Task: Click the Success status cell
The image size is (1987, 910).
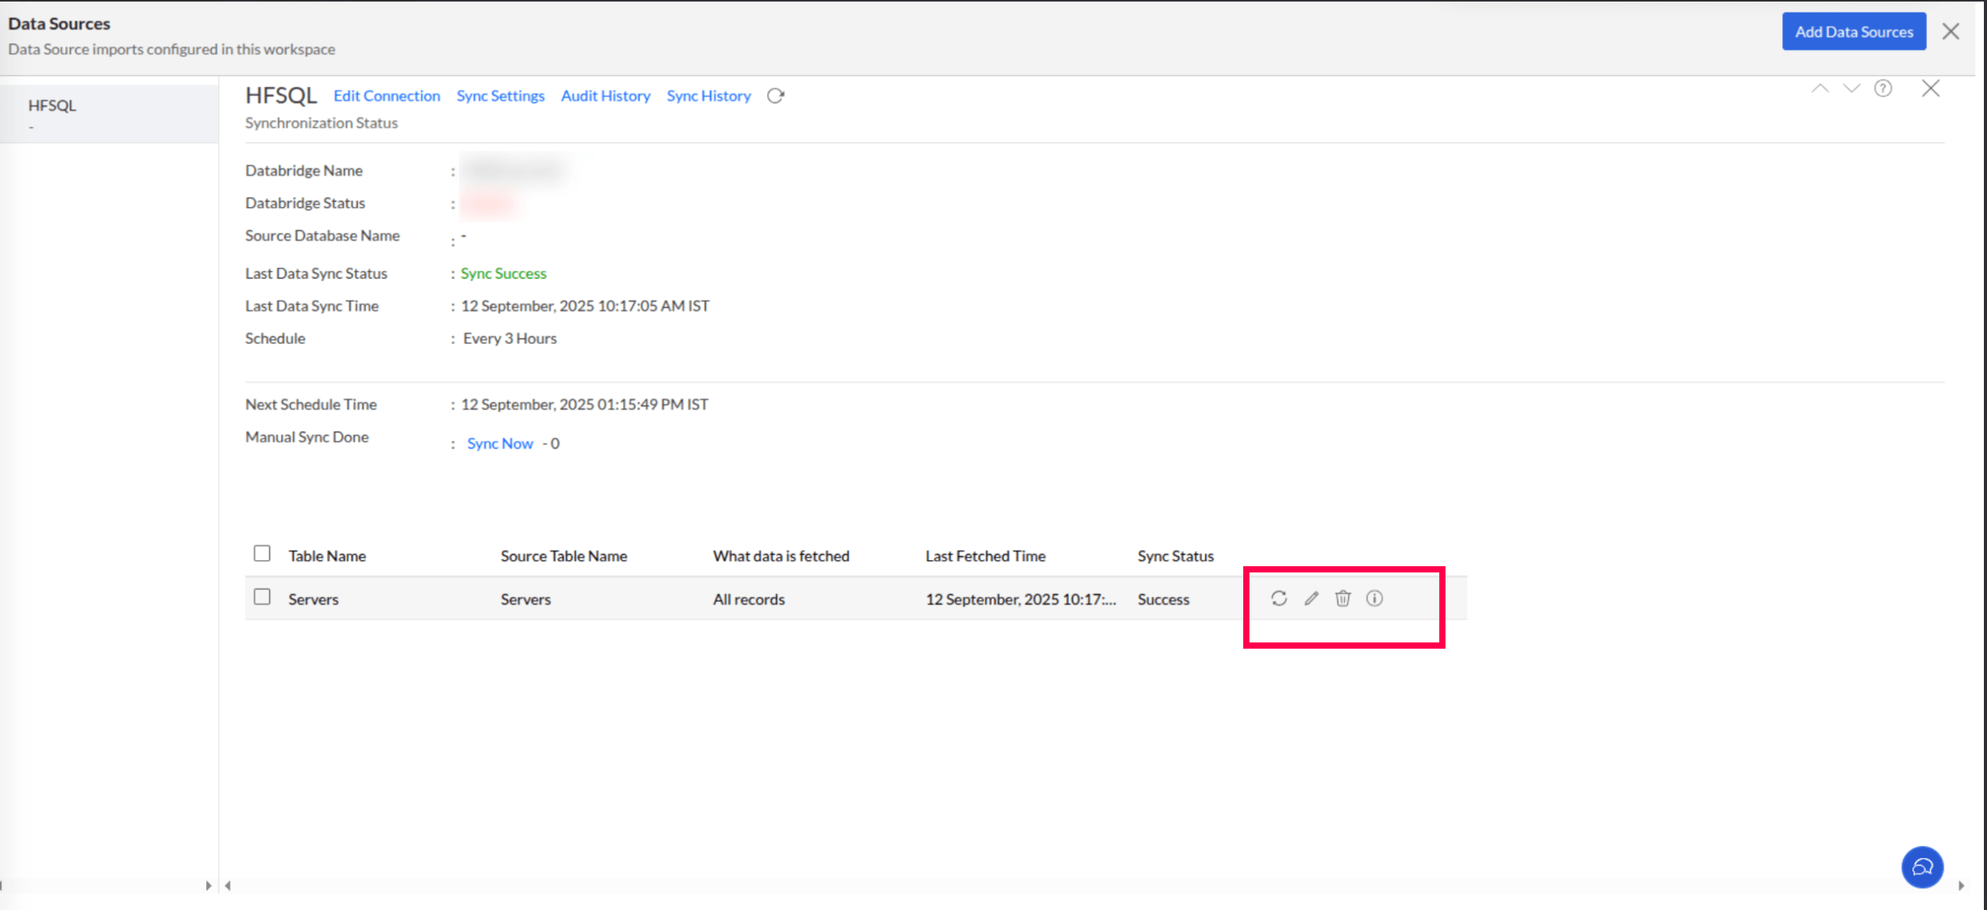Action: tap(1163, 600)
